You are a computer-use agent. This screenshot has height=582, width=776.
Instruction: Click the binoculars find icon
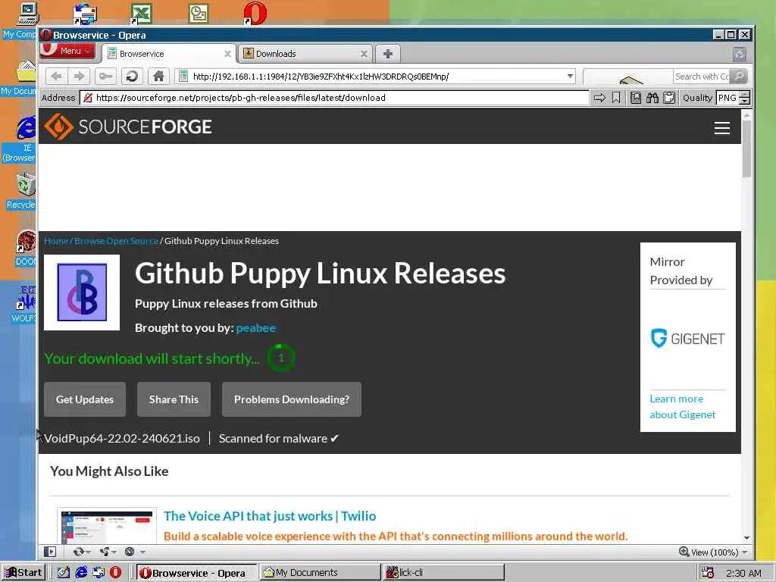click(x=652, y=98)
